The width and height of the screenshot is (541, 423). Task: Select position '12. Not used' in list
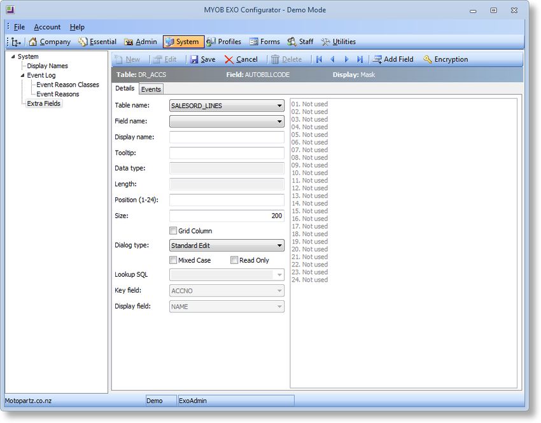pos(309,188)
